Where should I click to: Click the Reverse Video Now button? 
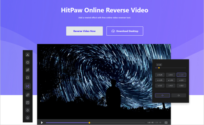tap(84, 31)
